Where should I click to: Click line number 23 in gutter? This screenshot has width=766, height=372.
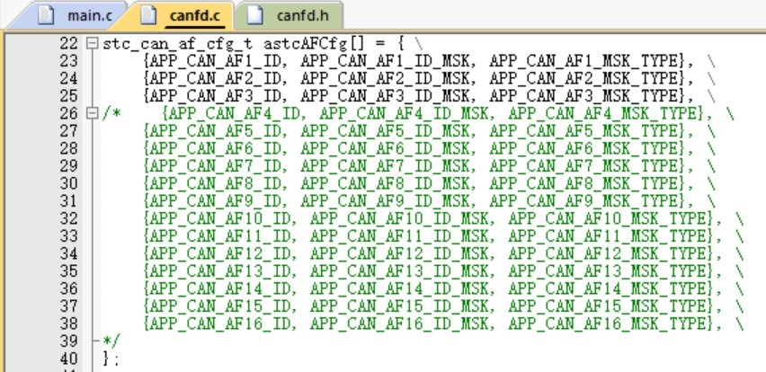pyautogui.click(x=68, y=61)
